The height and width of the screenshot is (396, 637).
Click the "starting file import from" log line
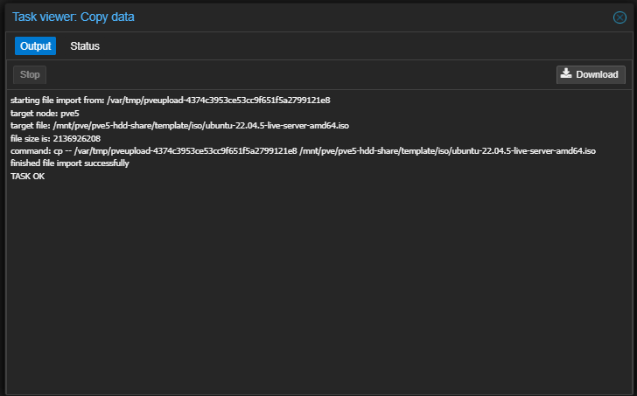(171, 101)
